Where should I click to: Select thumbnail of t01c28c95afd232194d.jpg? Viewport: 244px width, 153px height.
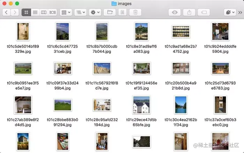(102, 105)
